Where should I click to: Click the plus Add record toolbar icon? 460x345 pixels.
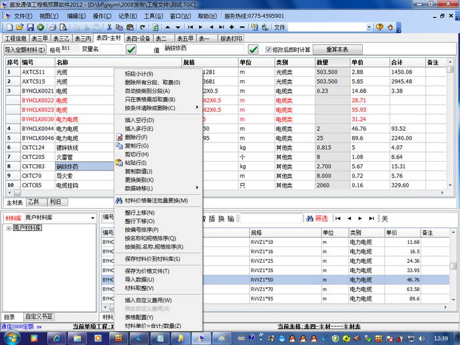[232, 28]
